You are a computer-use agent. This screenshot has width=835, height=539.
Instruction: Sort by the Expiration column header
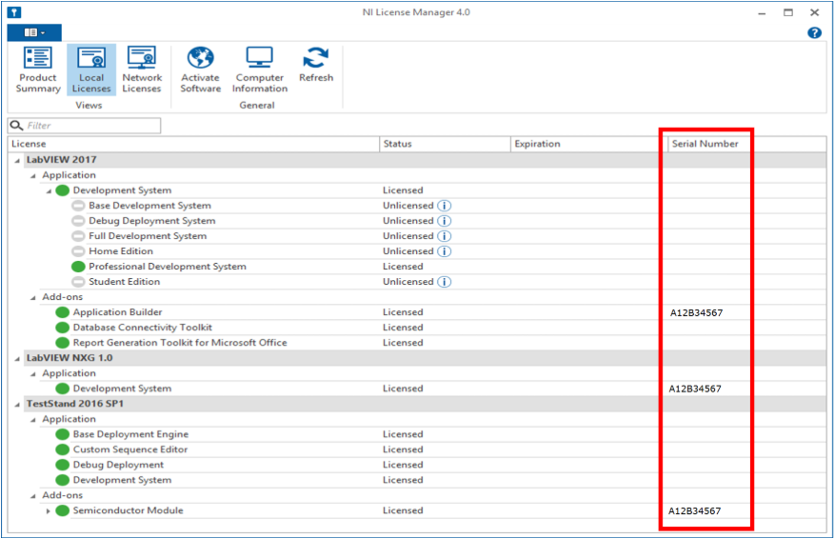tap(589, 144)
